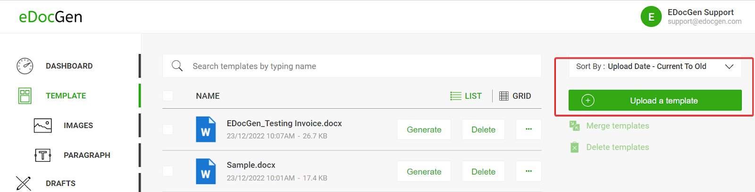Switch to GRID view
Image resolution: width=755 pixels, height=192 pixels.
515,96
